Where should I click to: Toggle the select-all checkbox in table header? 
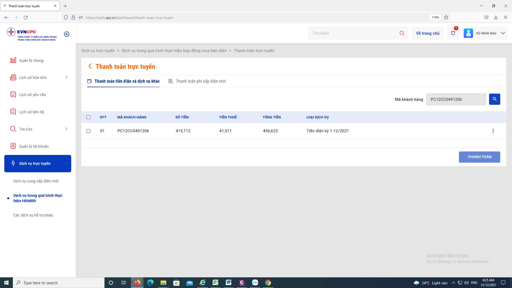[89, 117]
